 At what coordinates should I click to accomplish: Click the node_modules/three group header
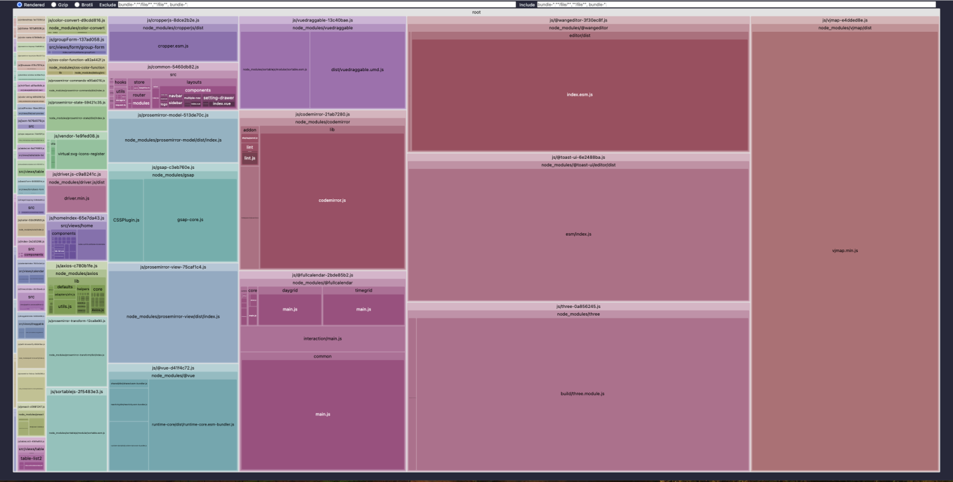[x=578, y=314]
